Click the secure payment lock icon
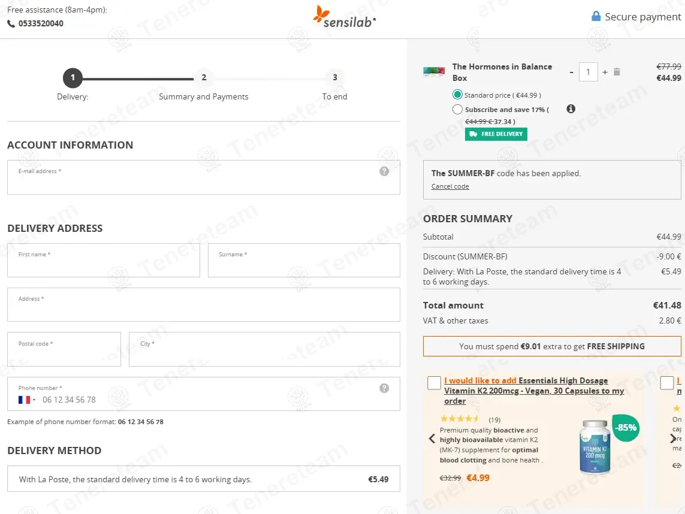The image size is (685, 514). coord(596,17)
